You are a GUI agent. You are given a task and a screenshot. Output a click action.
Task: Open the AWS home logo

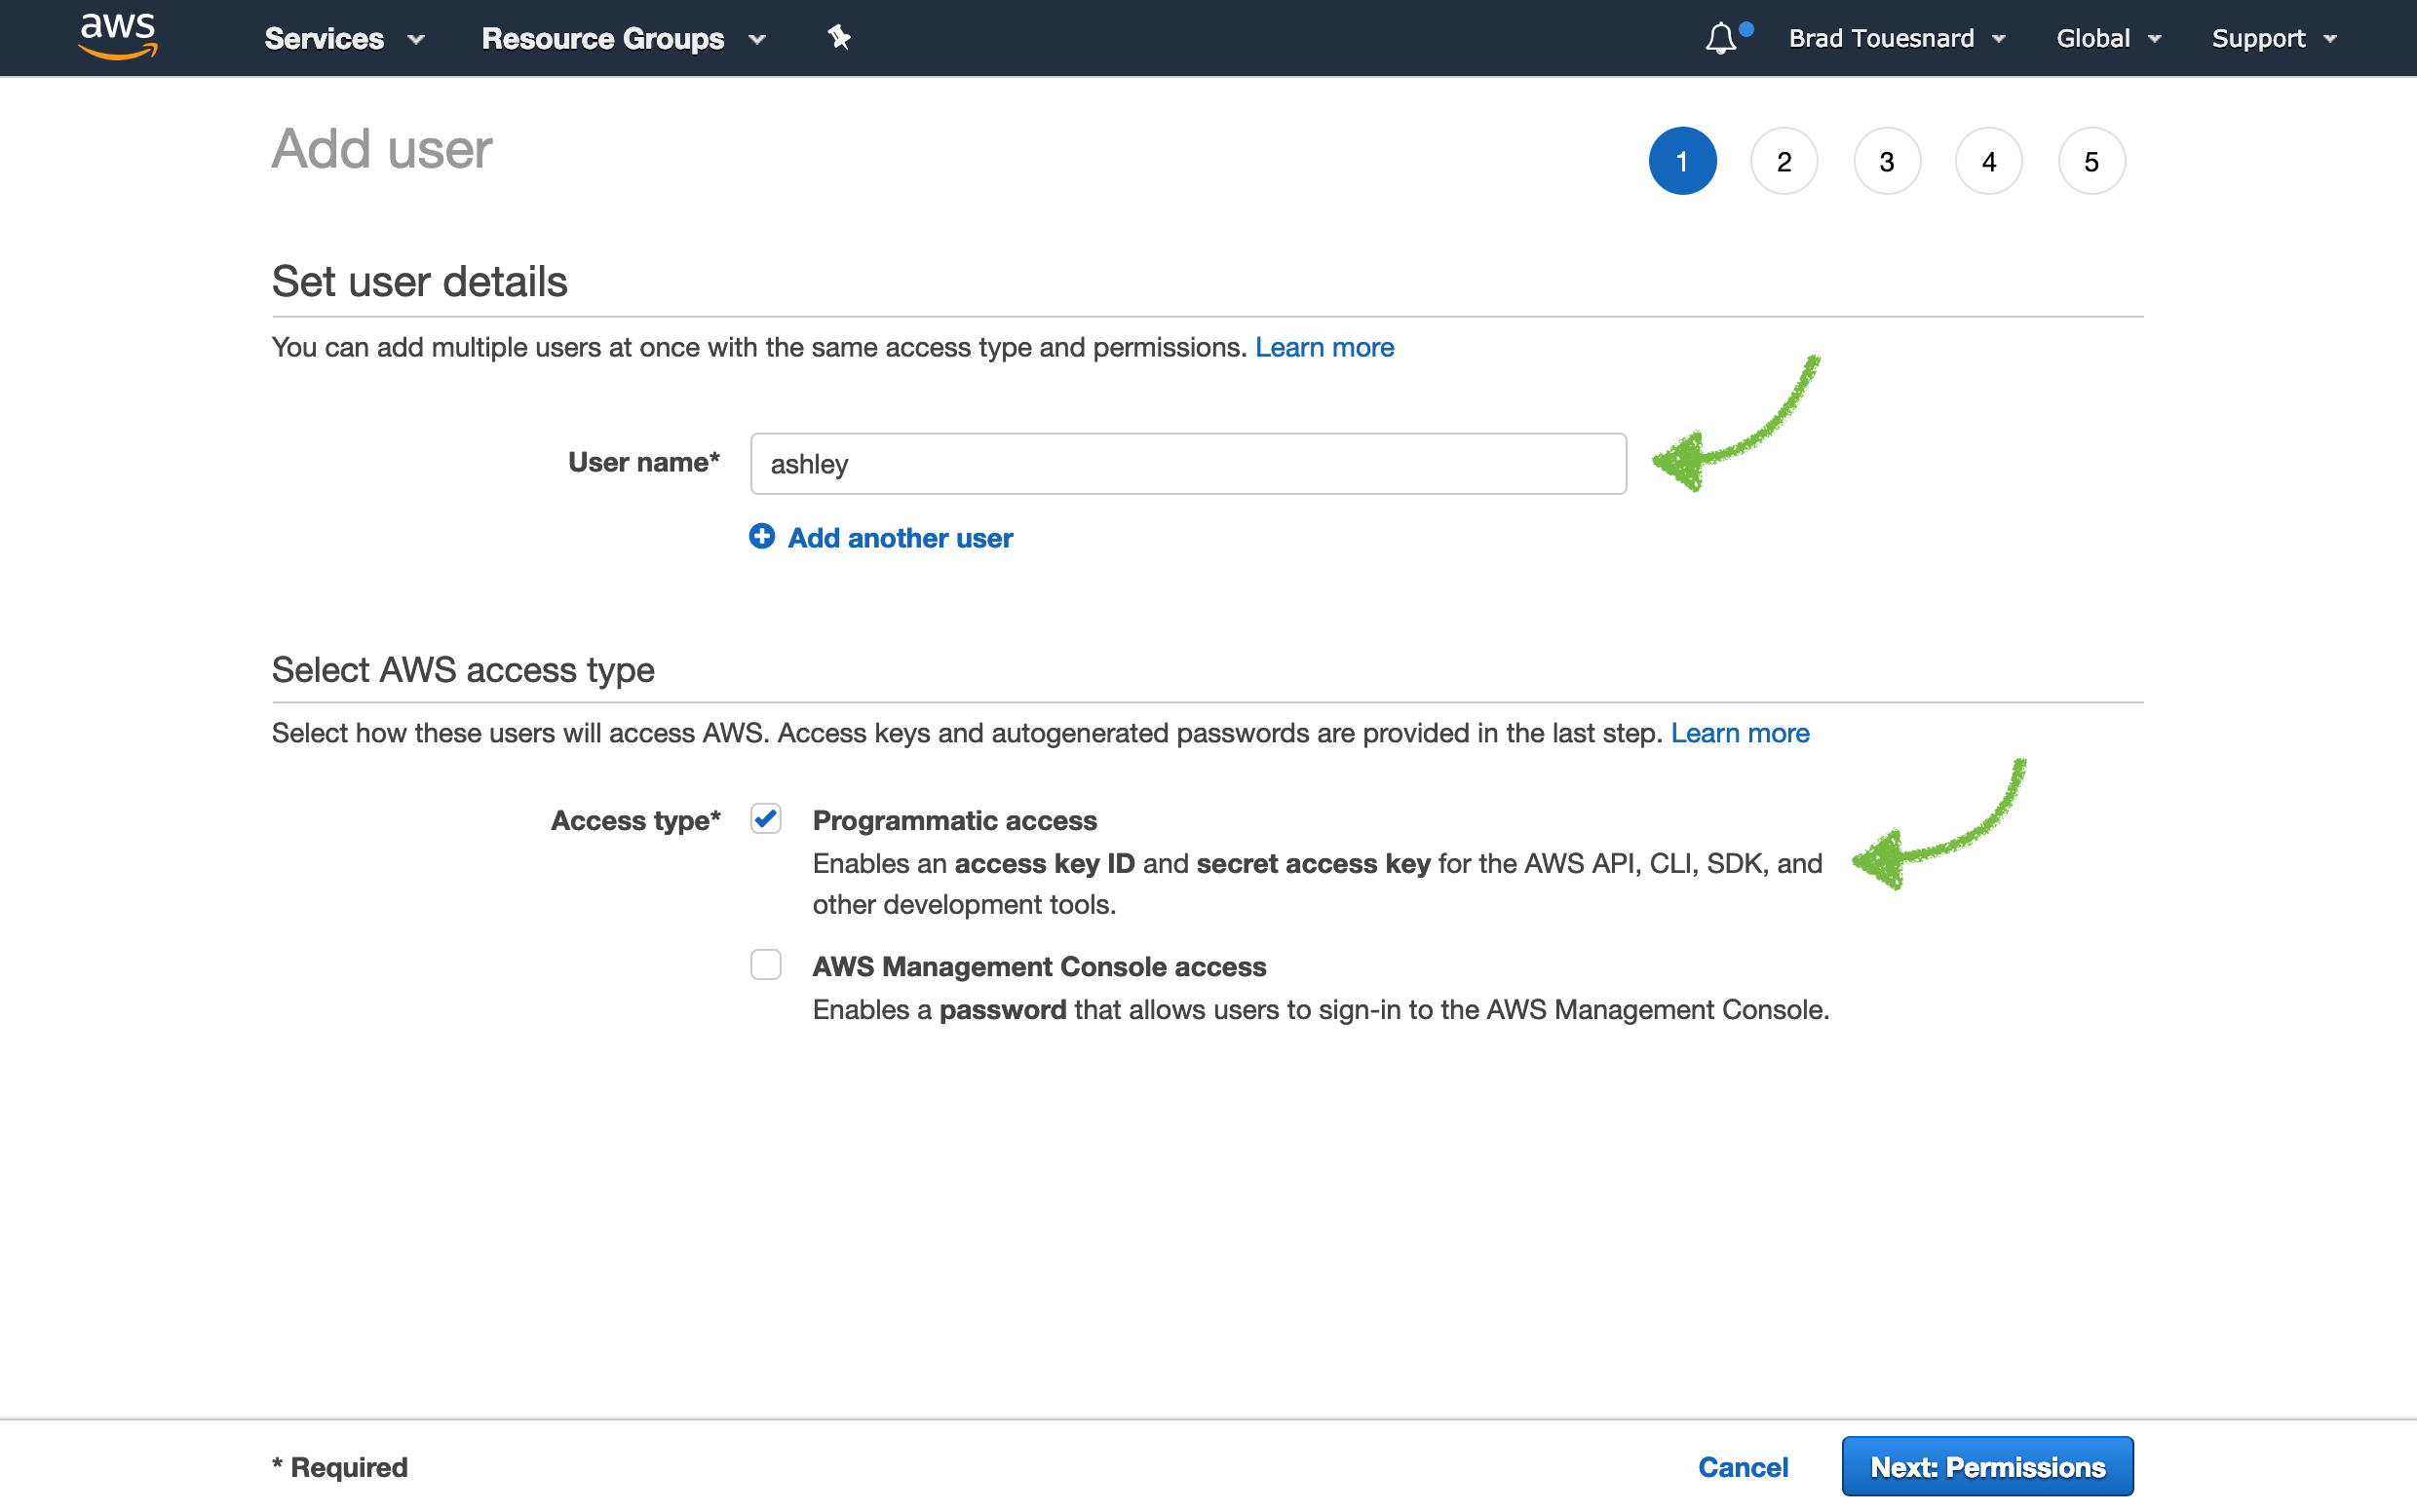[118, 37]
